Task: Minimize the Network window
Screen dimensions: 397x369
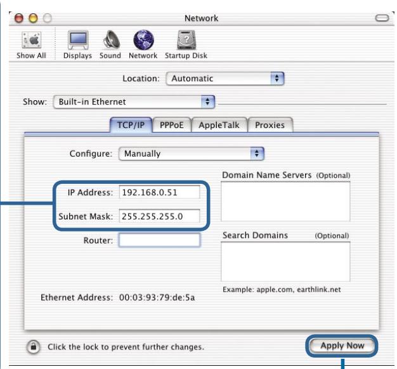Action: click(33, 18)
